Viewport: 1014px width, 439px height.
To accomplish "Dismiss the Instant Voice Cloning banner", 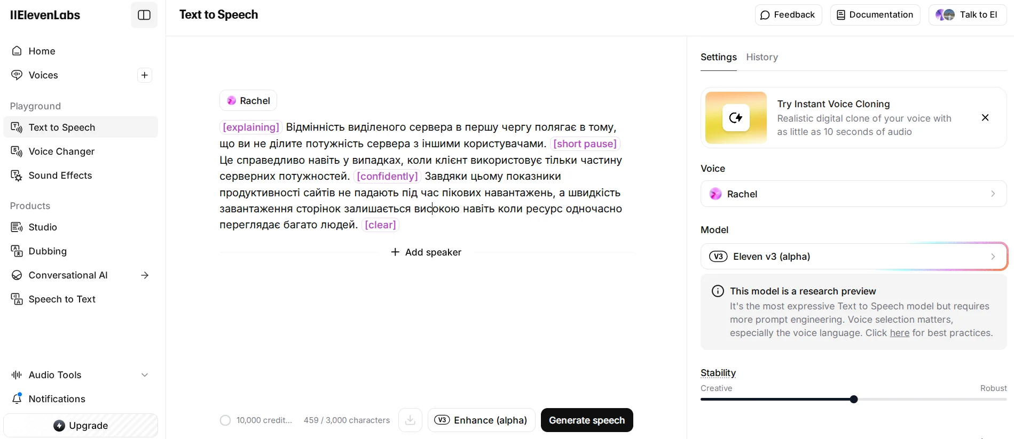I will tap(985, 118).
